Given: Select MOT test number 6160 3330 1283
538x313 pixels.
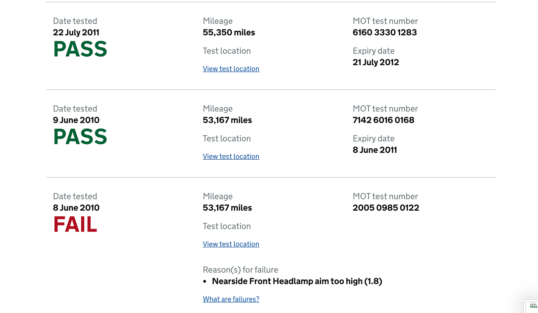Looking at the screenshot, I should pyautogui.click(x=385, y=33).
